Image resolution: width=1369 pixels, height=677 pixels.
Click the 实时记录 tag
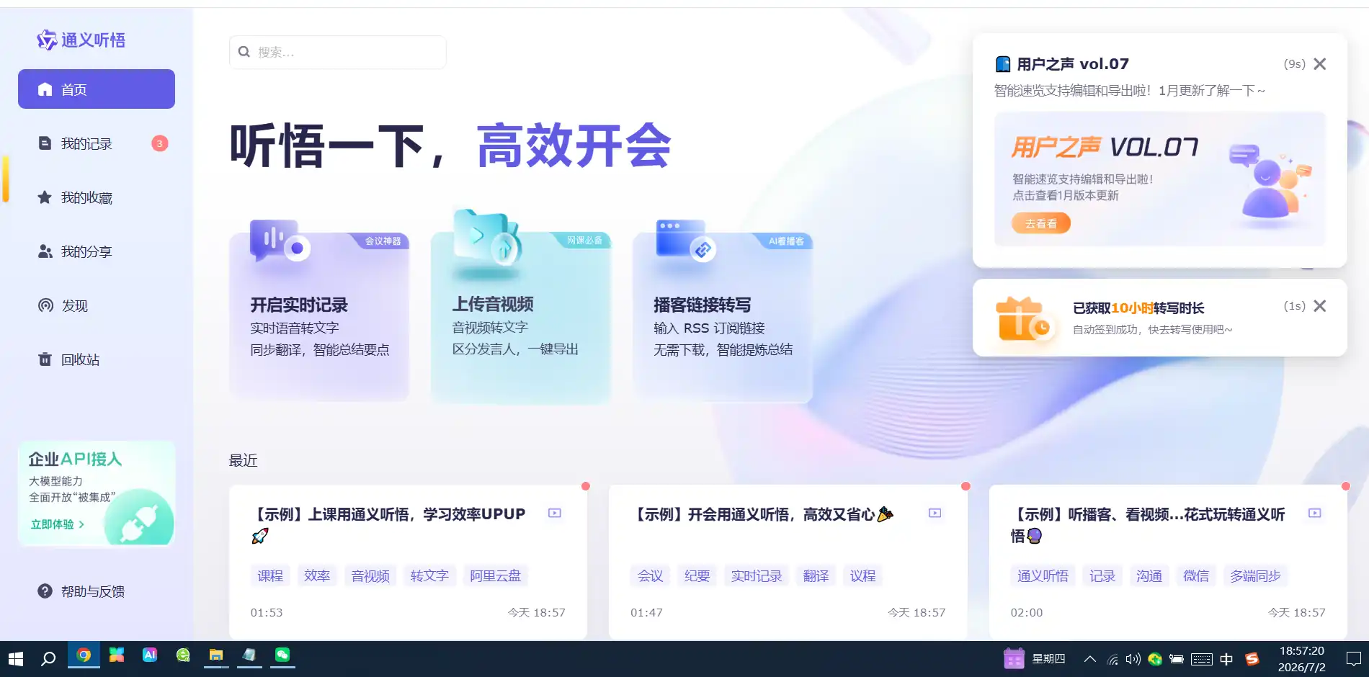(757, 575)
